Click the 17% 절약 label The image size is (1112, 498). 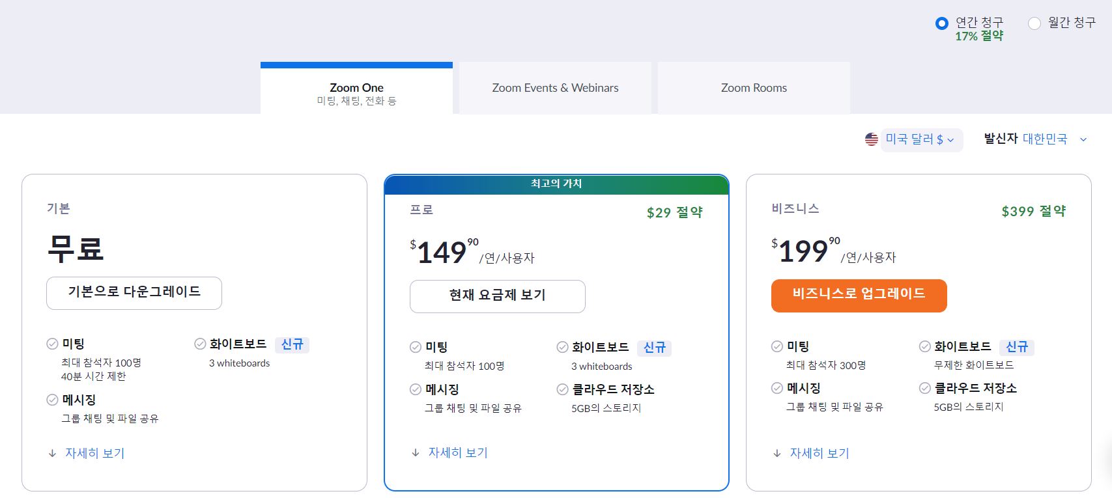pyautogui.click(x=979, y=36)
